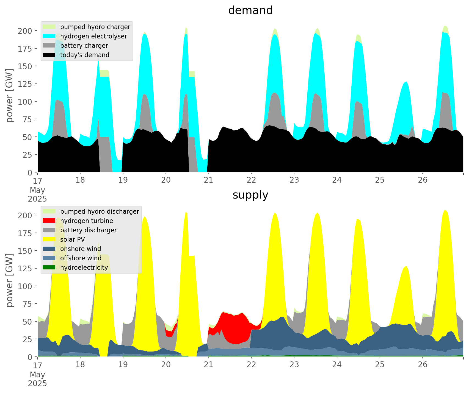Select the 'solar PV' legend label
The height and width of the screenshot is (393, 469).
(73, 240)
